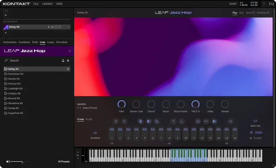This screenshot has height=168, width=276.
Task: Remove Delray Kit instrument with its X
Action: tap(68, 27)
